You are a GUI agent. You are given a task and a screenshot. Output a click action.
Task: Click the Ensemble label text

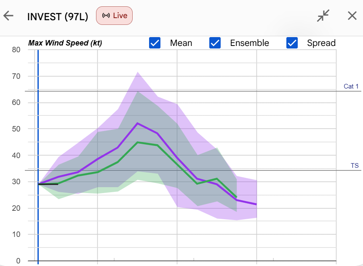250,43
